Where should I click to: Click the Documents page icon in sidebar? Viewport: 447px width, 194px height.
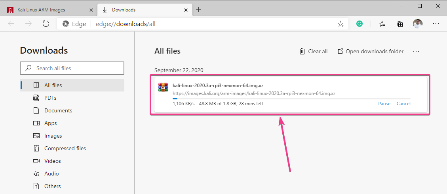coord(36,110)
